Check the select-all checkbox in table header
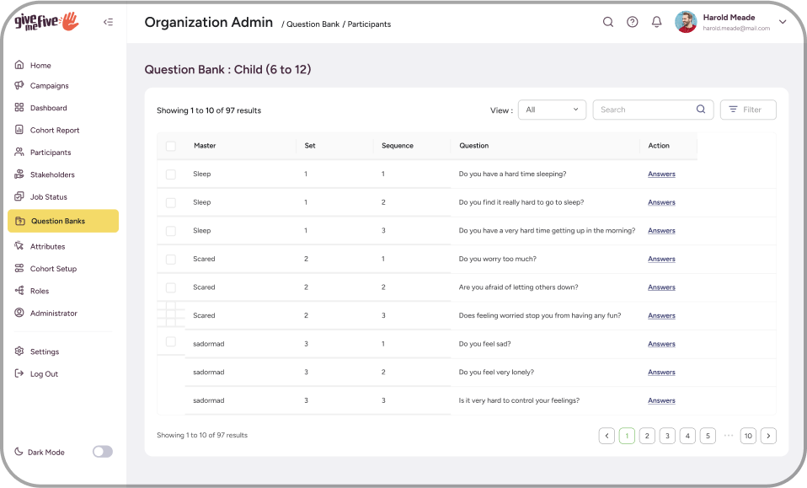Image resolution: width=807 pixels, height=488 pixels. [x=171, y=146]
